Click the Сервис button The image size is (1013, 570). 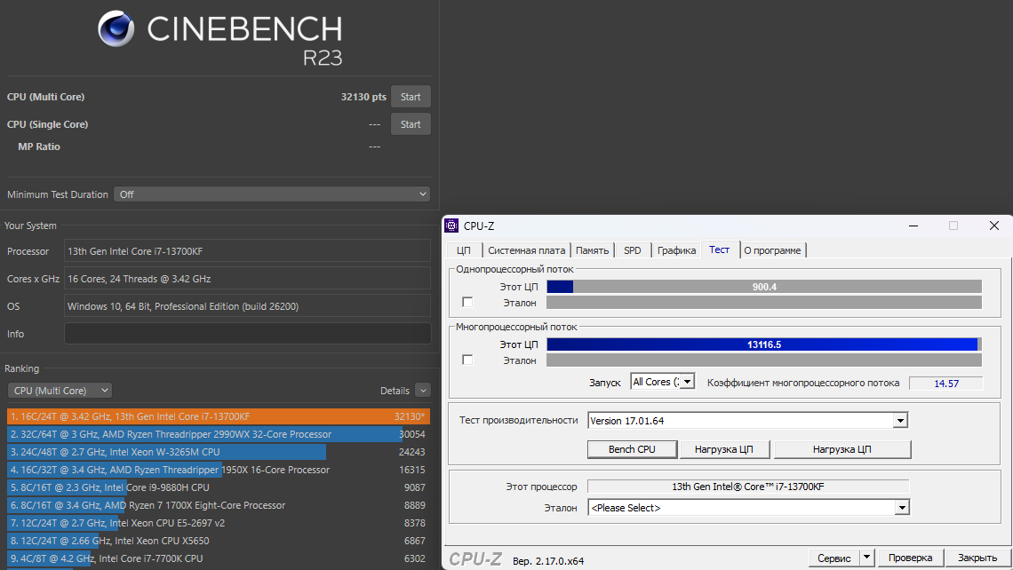point(834,558)
